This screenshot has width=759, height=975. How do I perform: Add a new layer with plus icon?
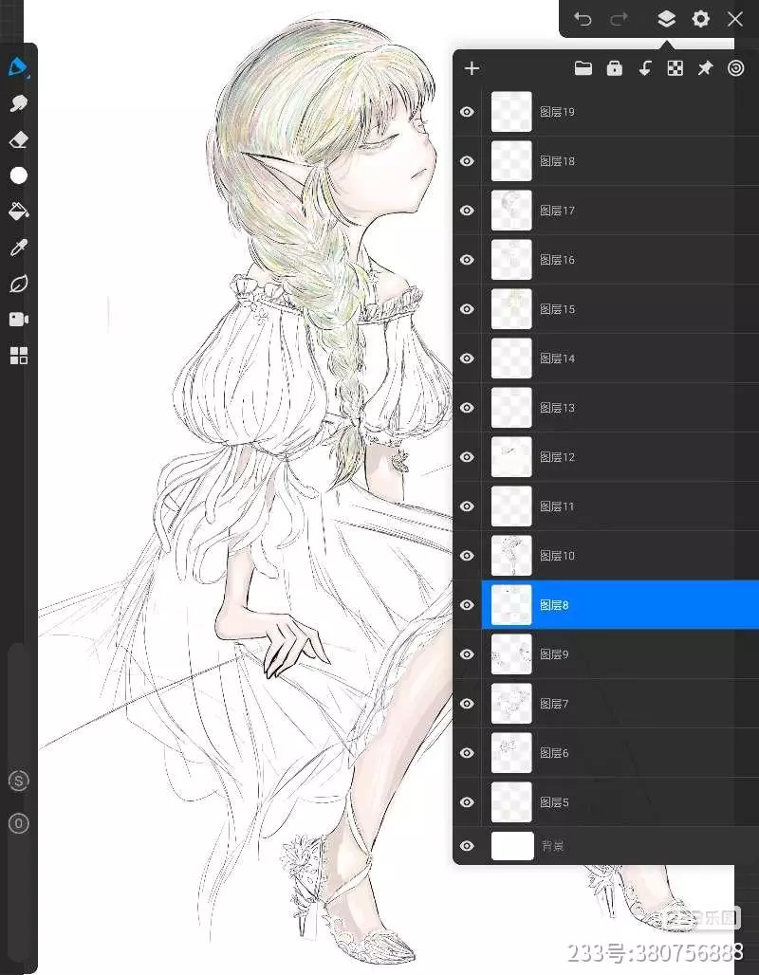(x=472, y=68)
